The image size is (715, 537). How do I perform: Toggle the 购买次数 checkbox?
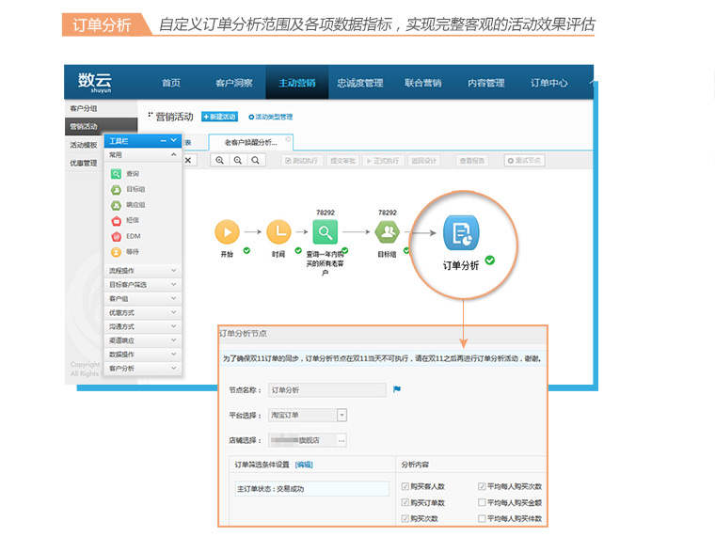click(405, 518)
